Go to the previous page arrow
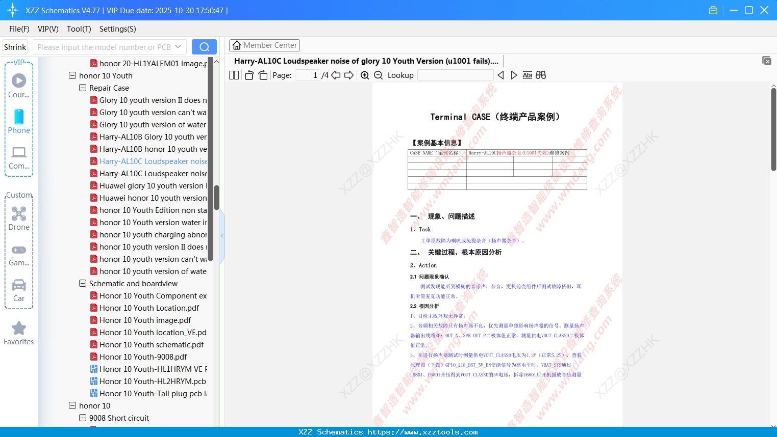 (336, 75)
